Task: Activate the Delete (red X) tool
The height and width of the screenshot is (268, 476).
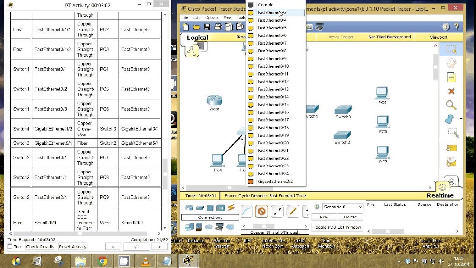Action: click(x=451, y=91)
